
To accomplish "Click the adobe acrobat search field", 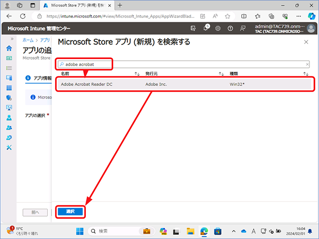I will pos(183,64).
